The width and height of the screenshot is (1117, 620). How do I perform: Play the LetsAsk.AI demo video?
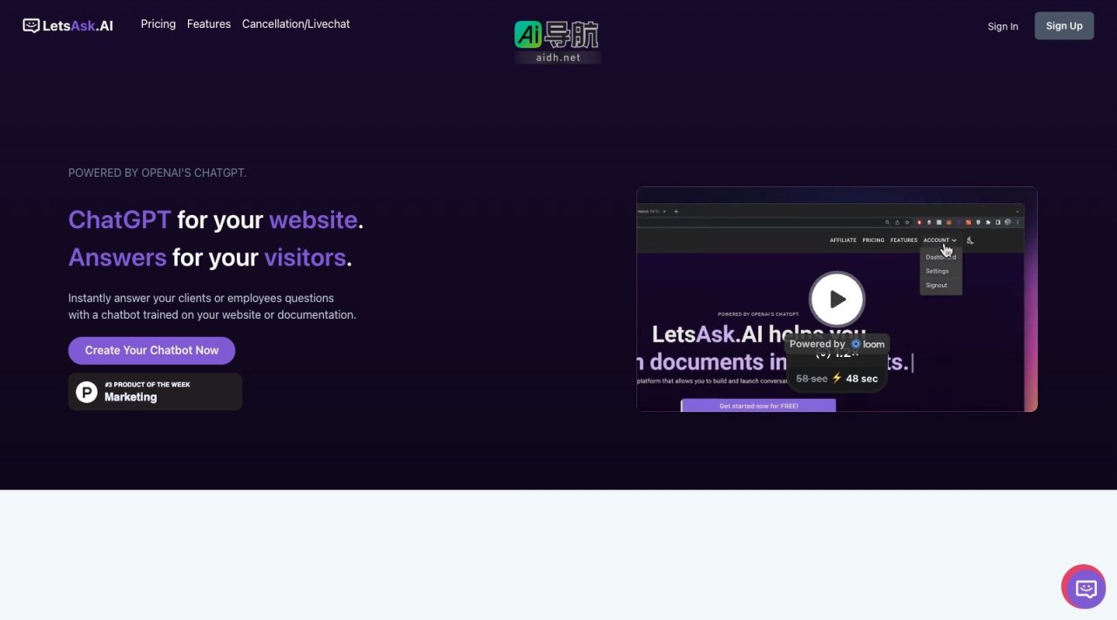835,299
